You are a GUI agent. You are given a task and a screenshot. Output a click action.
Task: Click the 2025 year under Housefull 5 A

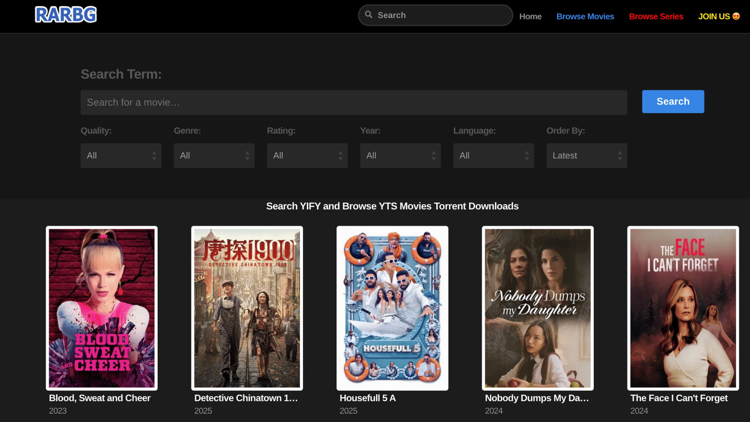[x=348, y=411]
